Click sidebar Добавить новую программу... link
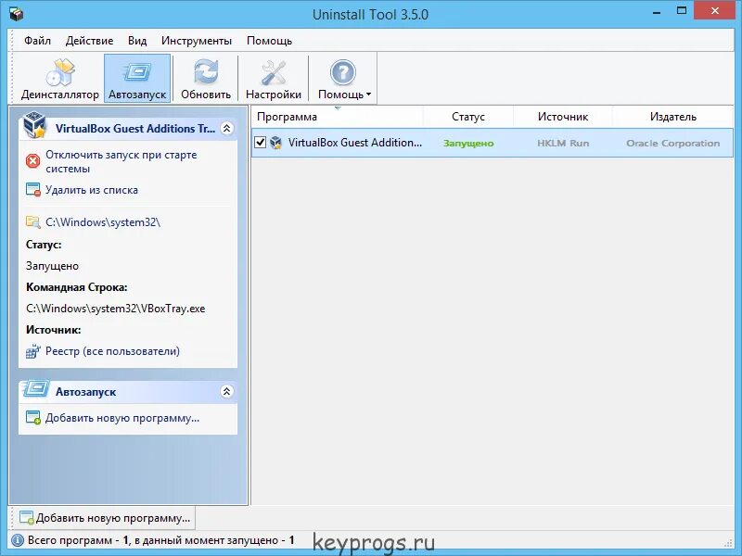The image size is (742, 556). pos(122,419)
